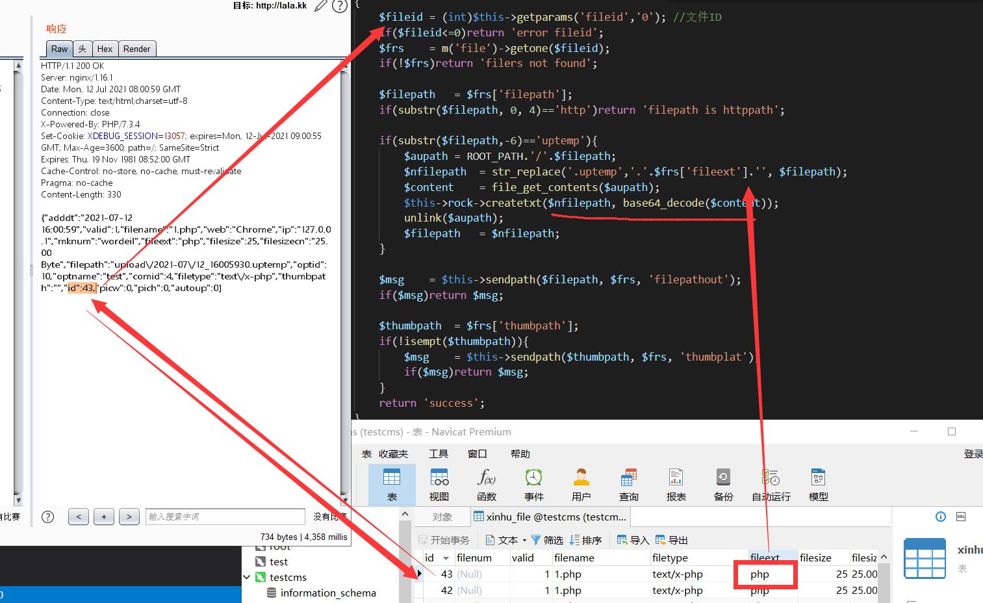
Task: Click the pencil edit target icon in Burp
Action: tap(321, 6)
